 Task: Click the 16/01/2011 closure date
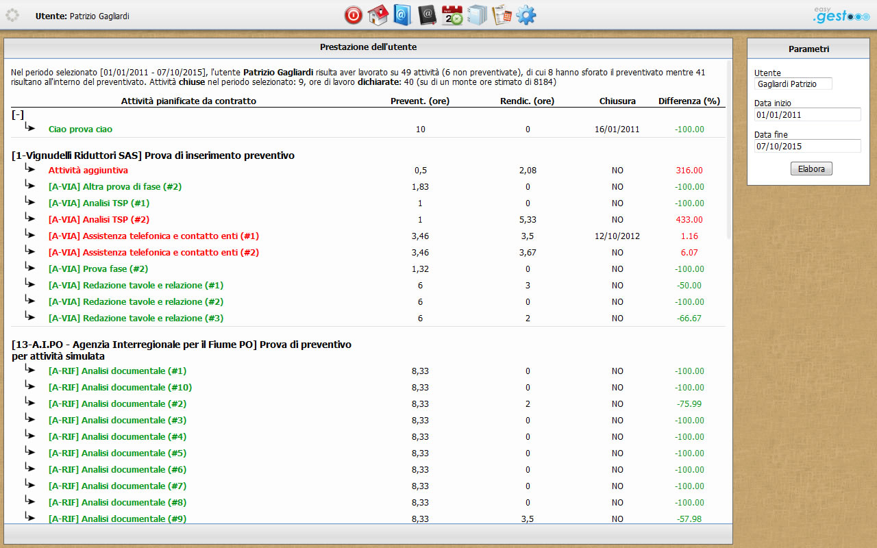(x=617, y=129)
